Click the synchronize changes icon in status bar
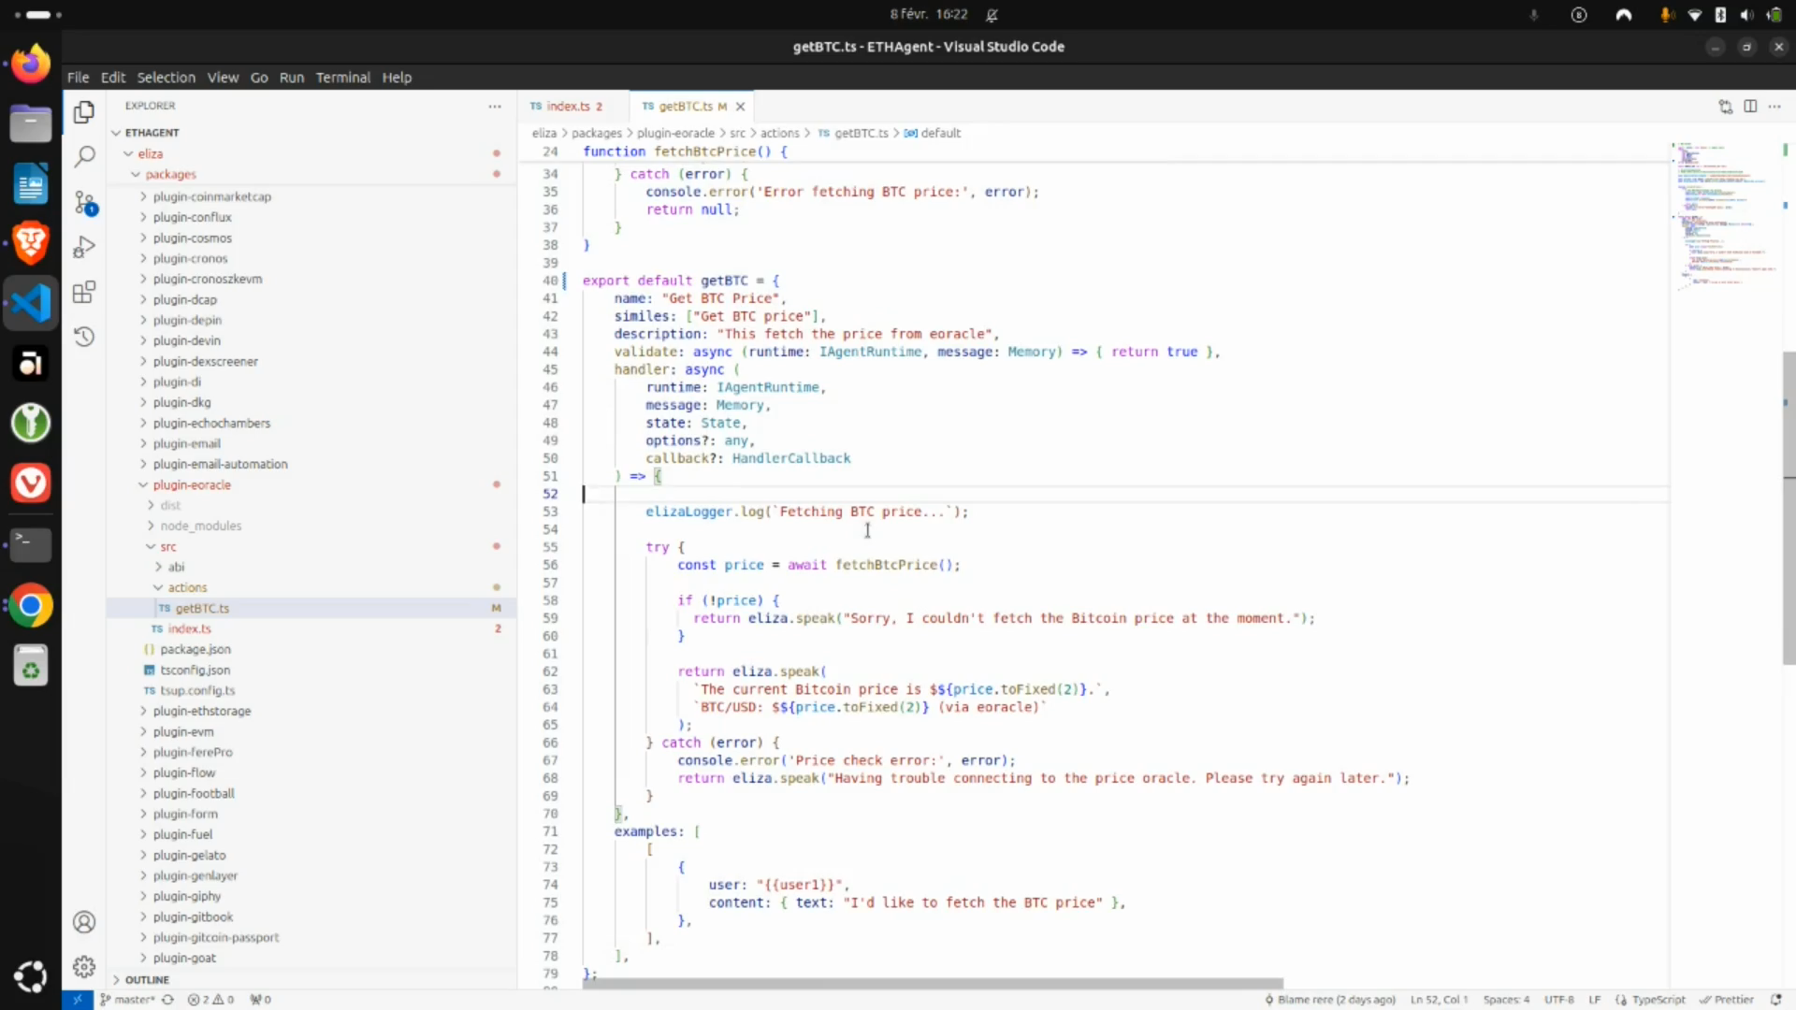Image resolution: width=1796 pixels, height=1010 pixels. (168, 1000)
